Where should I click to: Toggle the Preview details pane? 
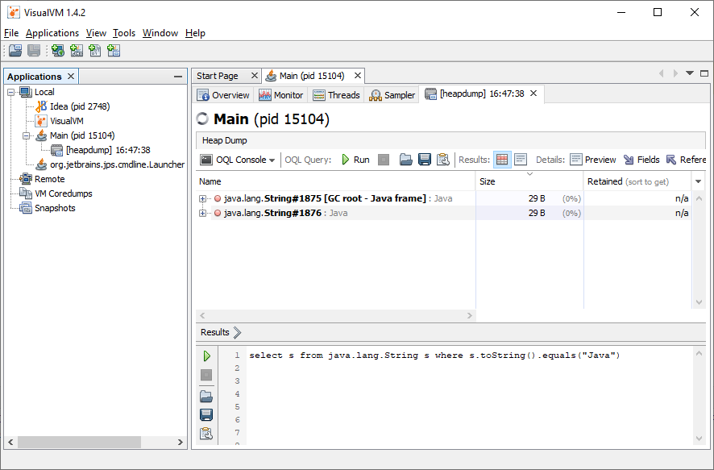[592, 160]
